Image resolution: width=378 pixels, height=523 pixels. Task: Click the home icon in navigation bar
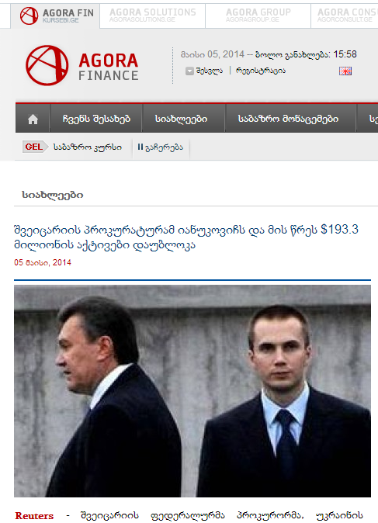(x=33, y=119)
